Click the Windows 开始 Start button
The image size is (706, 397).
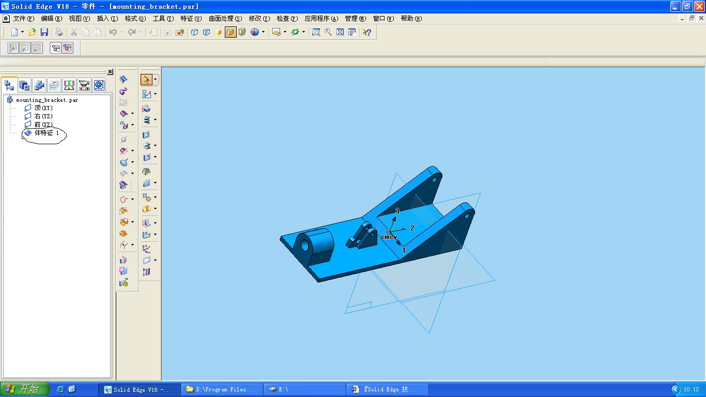pyautogui.click(x=24, y=389)
